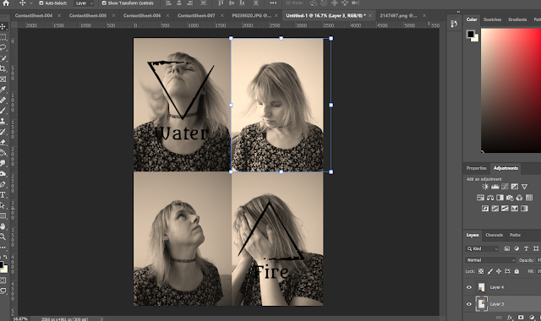The image size is (541, 321).
Task: Add a Curves adjustment
Action: (x=505, y=187)
